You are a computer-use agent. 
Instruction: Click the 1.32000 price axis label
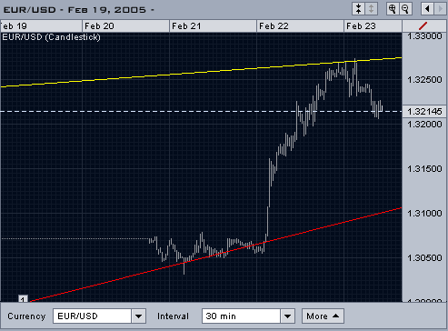424,125
